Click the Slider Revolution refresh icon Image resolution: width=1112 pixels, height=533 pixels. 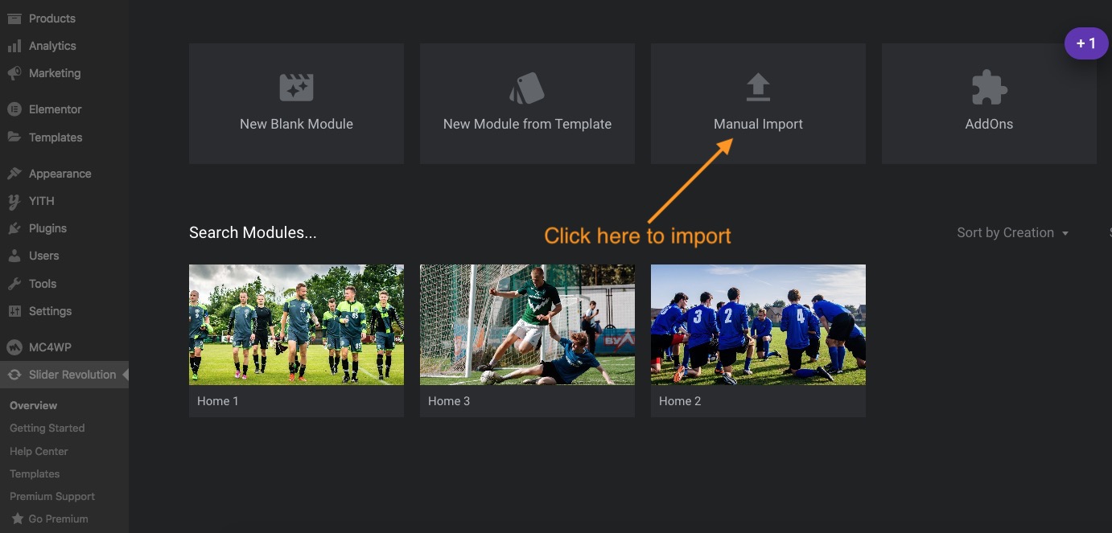tap(14, 375)
